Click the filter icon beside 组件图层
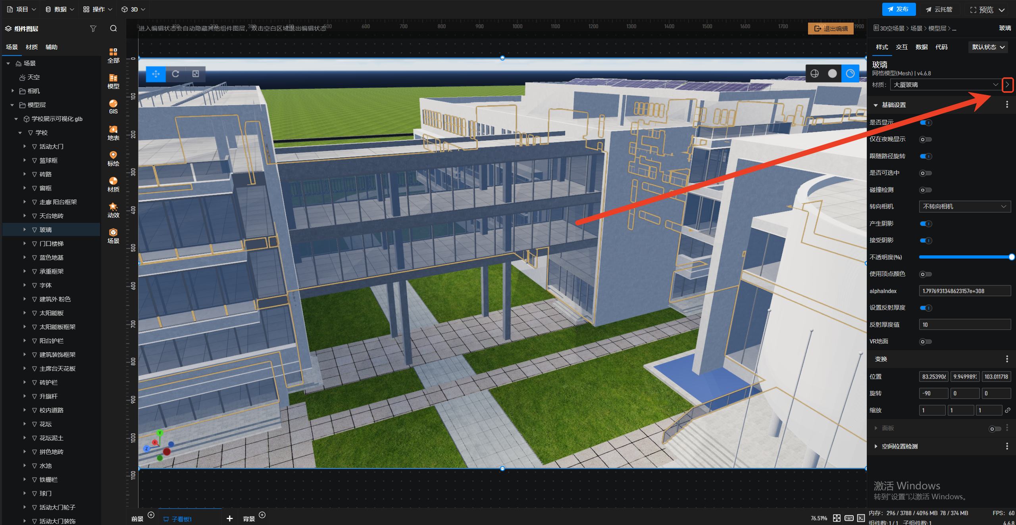This screenshot has height=525, width=1016. click(x=93, y=29)
